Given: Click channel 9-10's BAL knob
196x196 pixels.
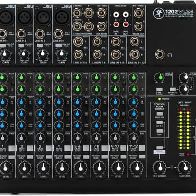Looking at the screenshot, I should [115, 138].
